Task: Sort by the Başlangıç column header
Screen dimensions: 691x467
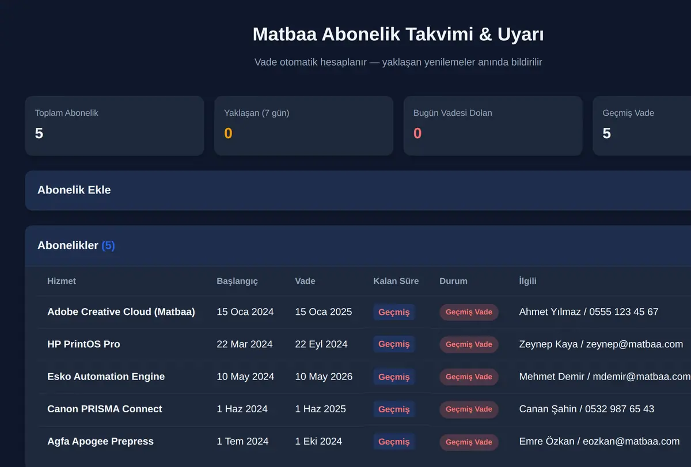Action: (237, 281)
